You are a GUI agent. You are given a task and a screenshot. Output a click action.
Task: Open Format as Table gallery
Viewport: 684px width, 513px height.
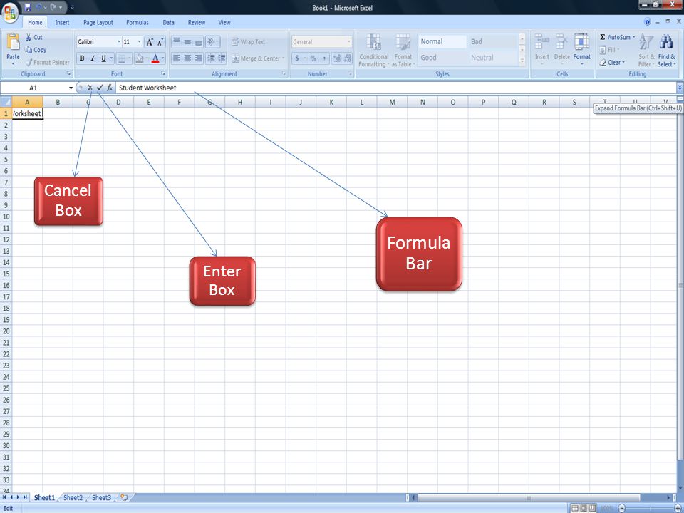(x=403, y=51)
